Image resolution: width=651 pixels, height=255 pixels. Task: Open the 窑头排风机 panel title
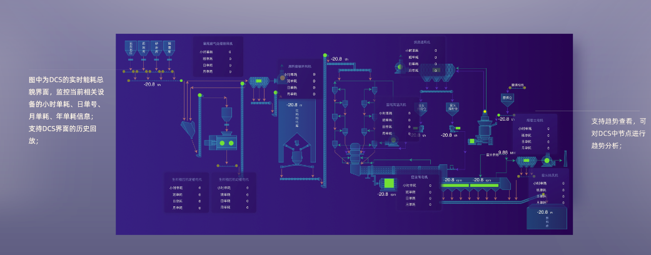550,176
